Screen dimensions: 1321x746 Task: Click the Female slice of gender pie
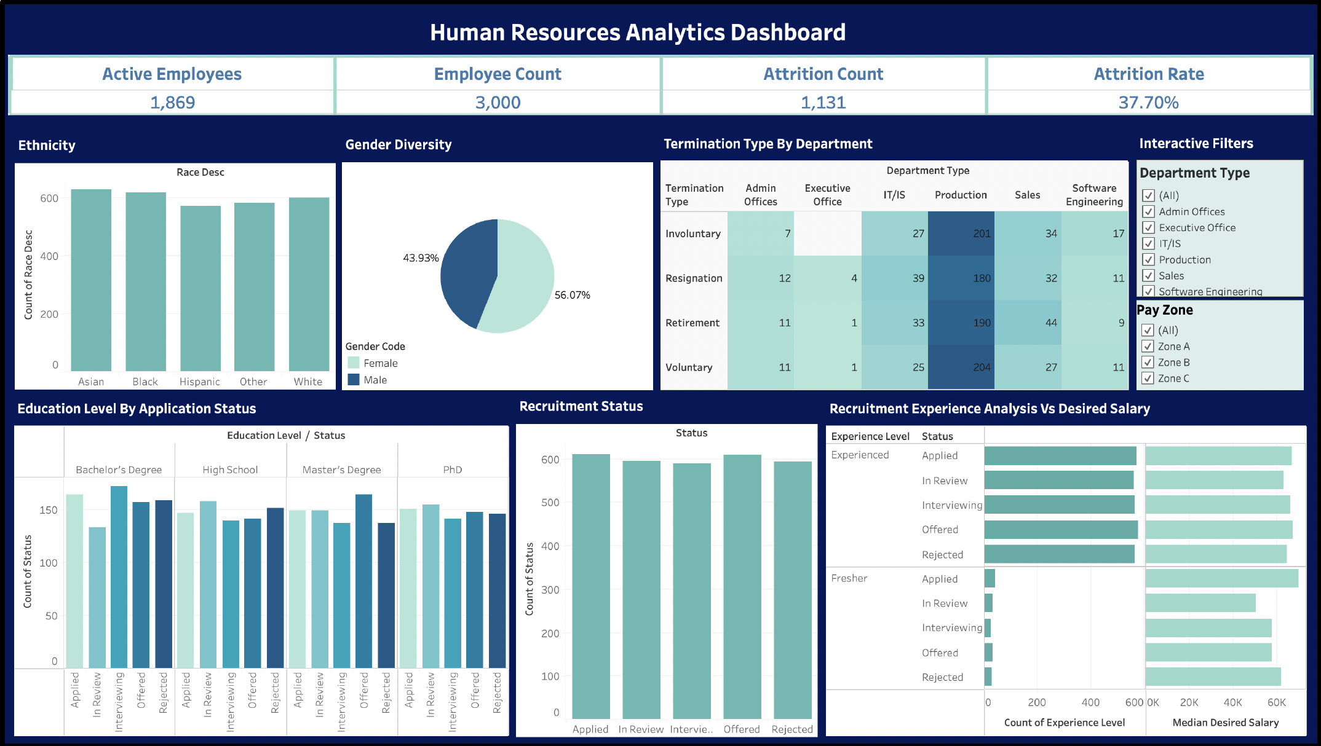(x=526, y=277)
